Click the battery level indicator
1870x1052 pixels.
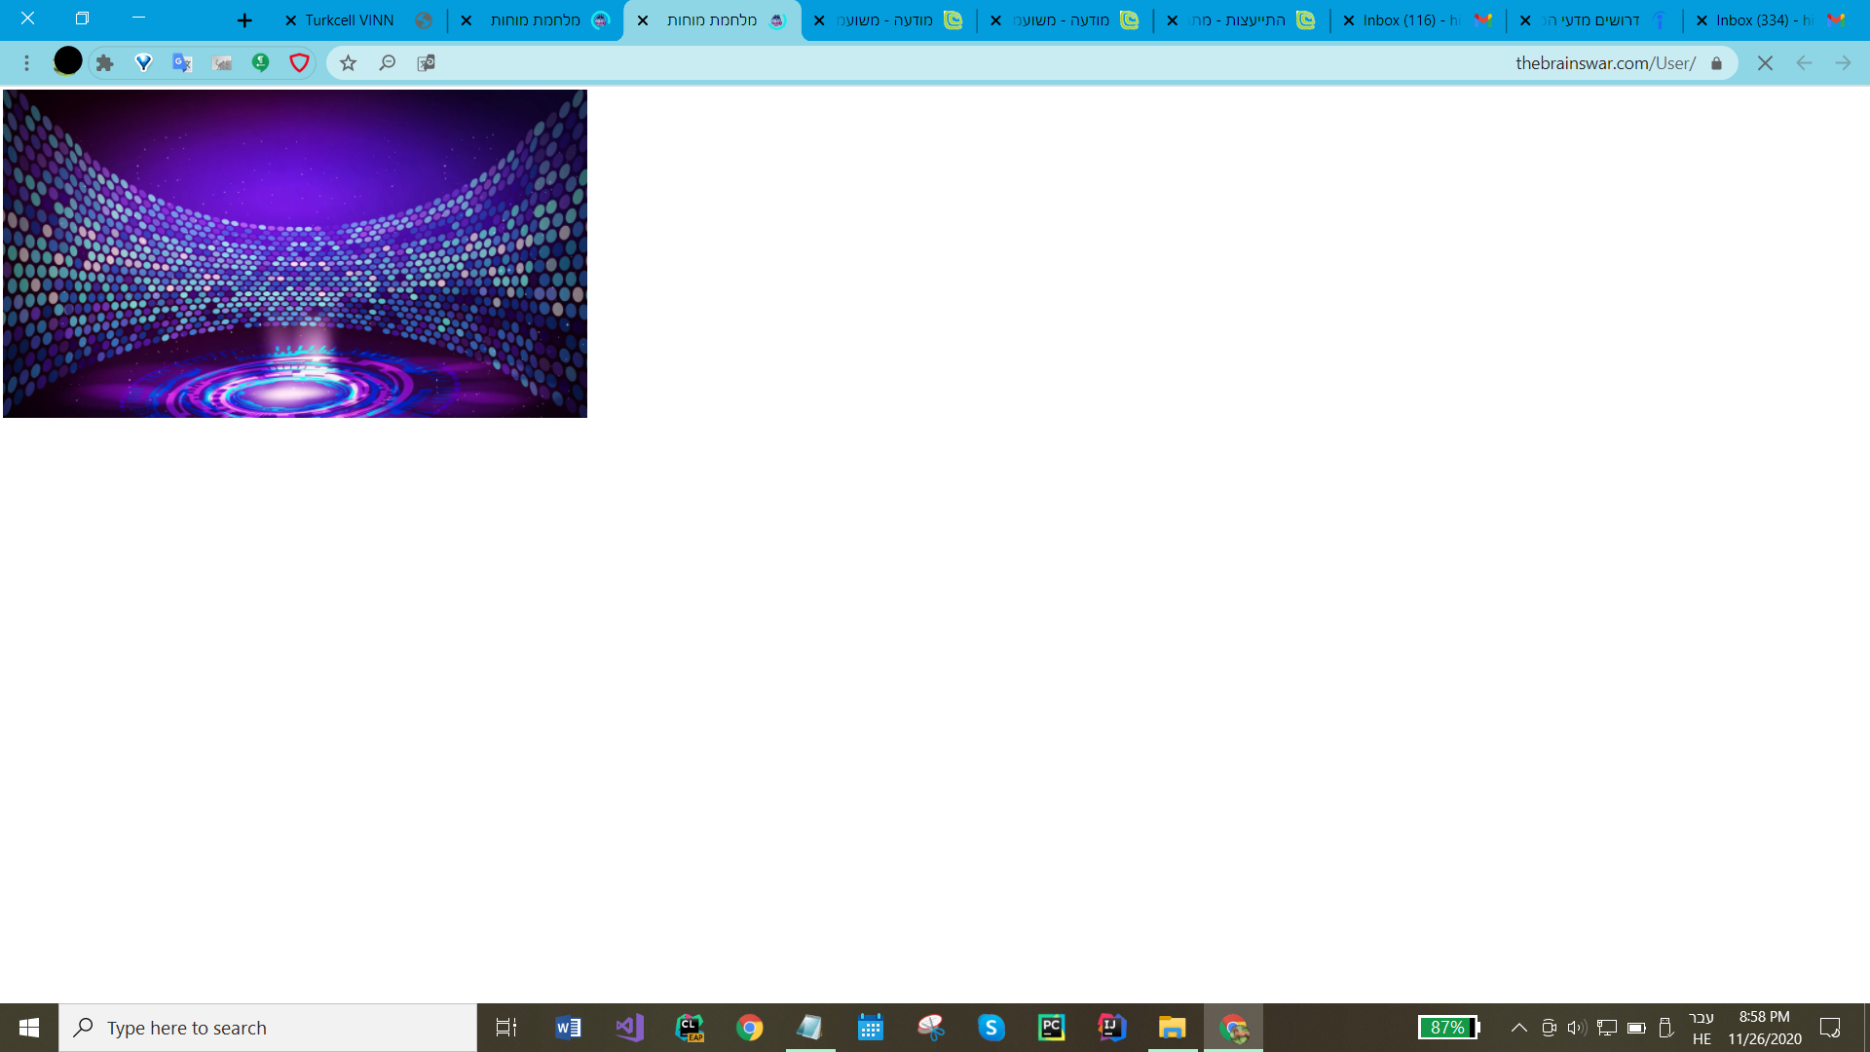point(1448,1026)
